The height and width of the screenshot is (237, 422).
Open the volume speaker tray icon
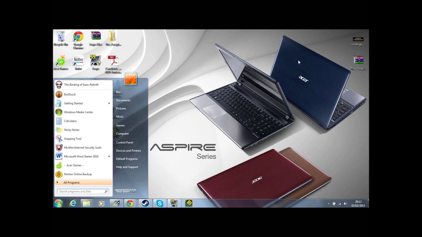click(345, 204)
